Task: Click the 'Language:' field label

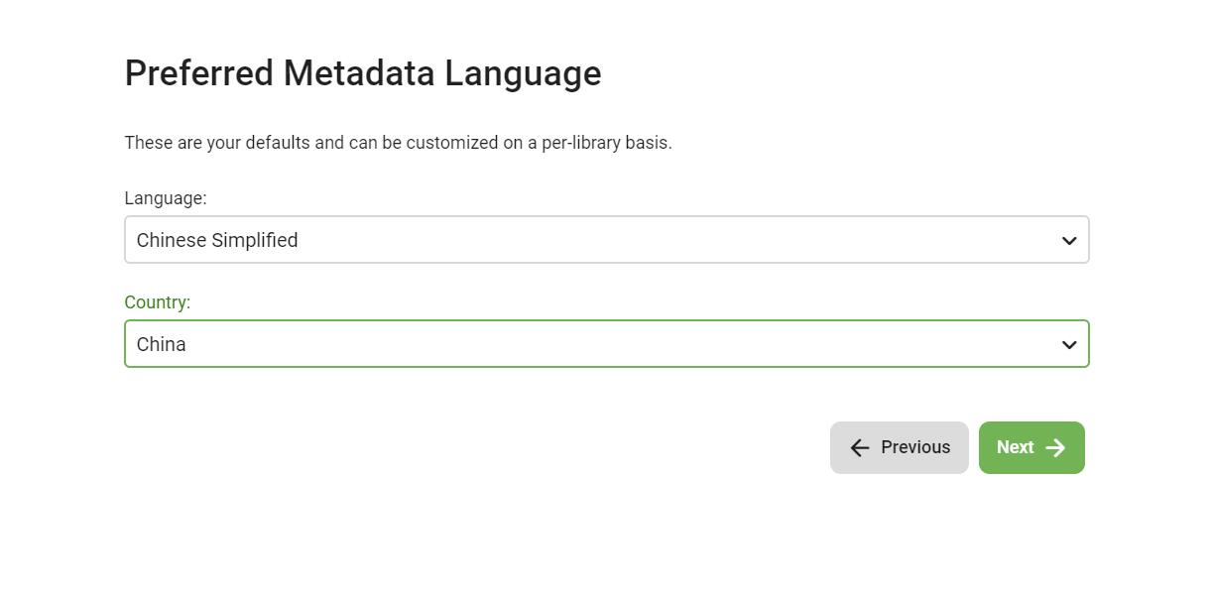Action: coord(165,198)
